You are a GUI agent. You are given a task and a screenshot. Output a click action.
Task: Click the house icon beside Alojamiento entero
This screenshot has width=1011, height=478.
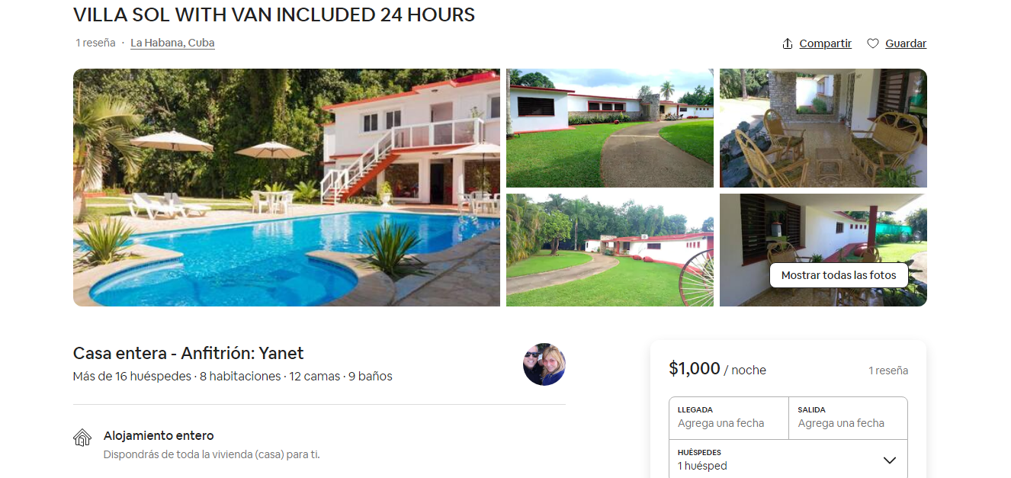pos(82,438)
